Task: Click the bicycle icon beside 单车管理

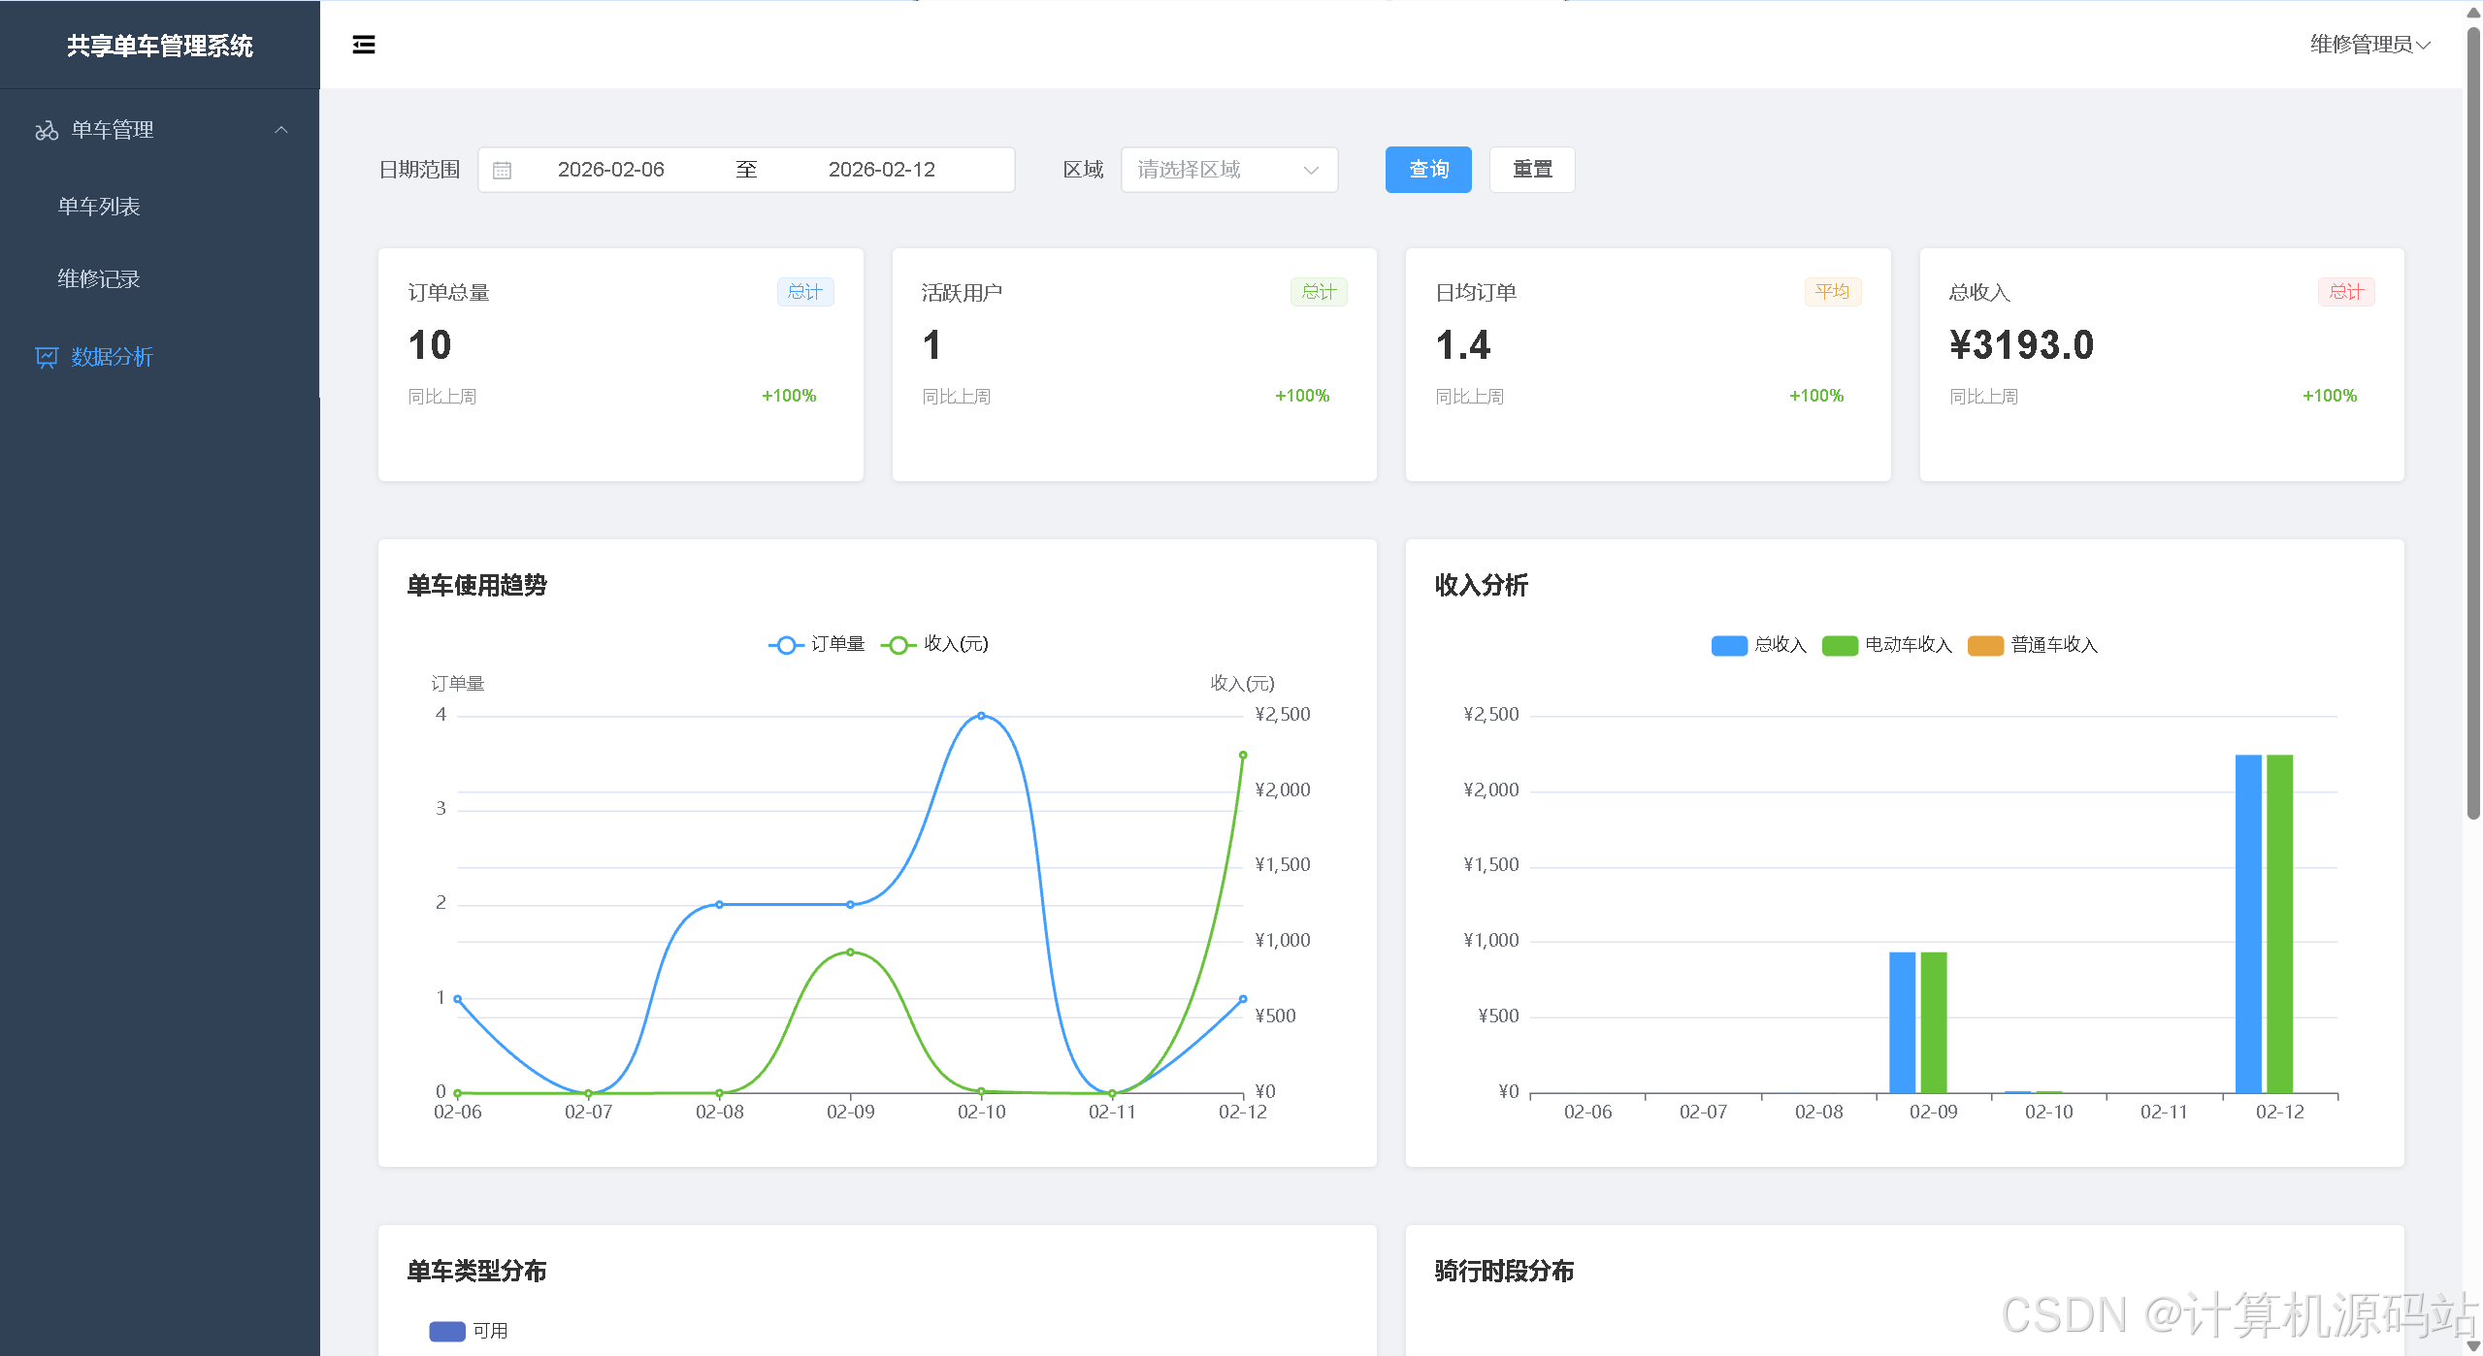Action: pyautogui.click(x=47, y=130)
